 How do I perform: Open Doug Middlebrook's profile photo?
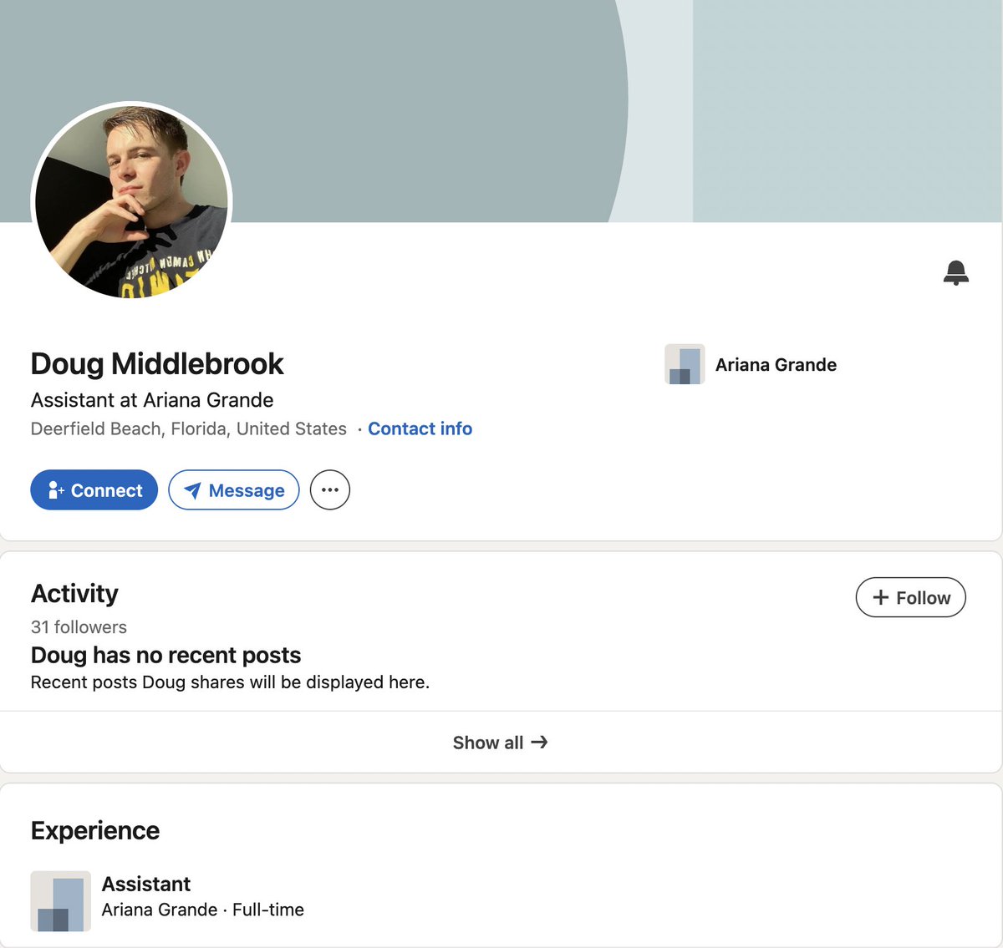(131, 200)
